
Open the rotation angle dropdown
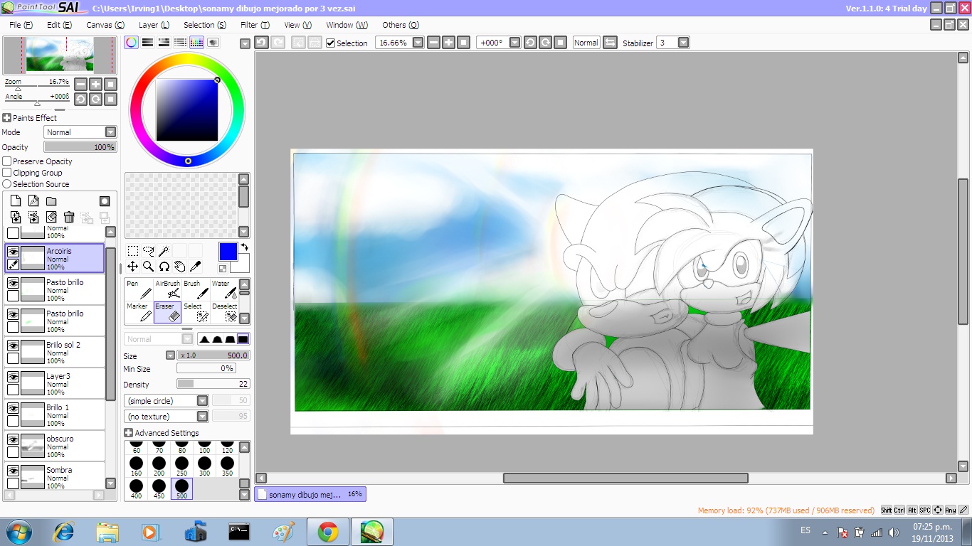514,43
